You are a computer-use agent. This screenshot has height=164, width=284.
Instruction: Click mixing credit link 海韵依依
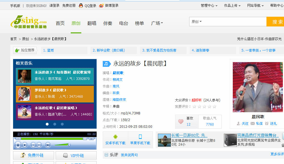(x=119, y=100)
